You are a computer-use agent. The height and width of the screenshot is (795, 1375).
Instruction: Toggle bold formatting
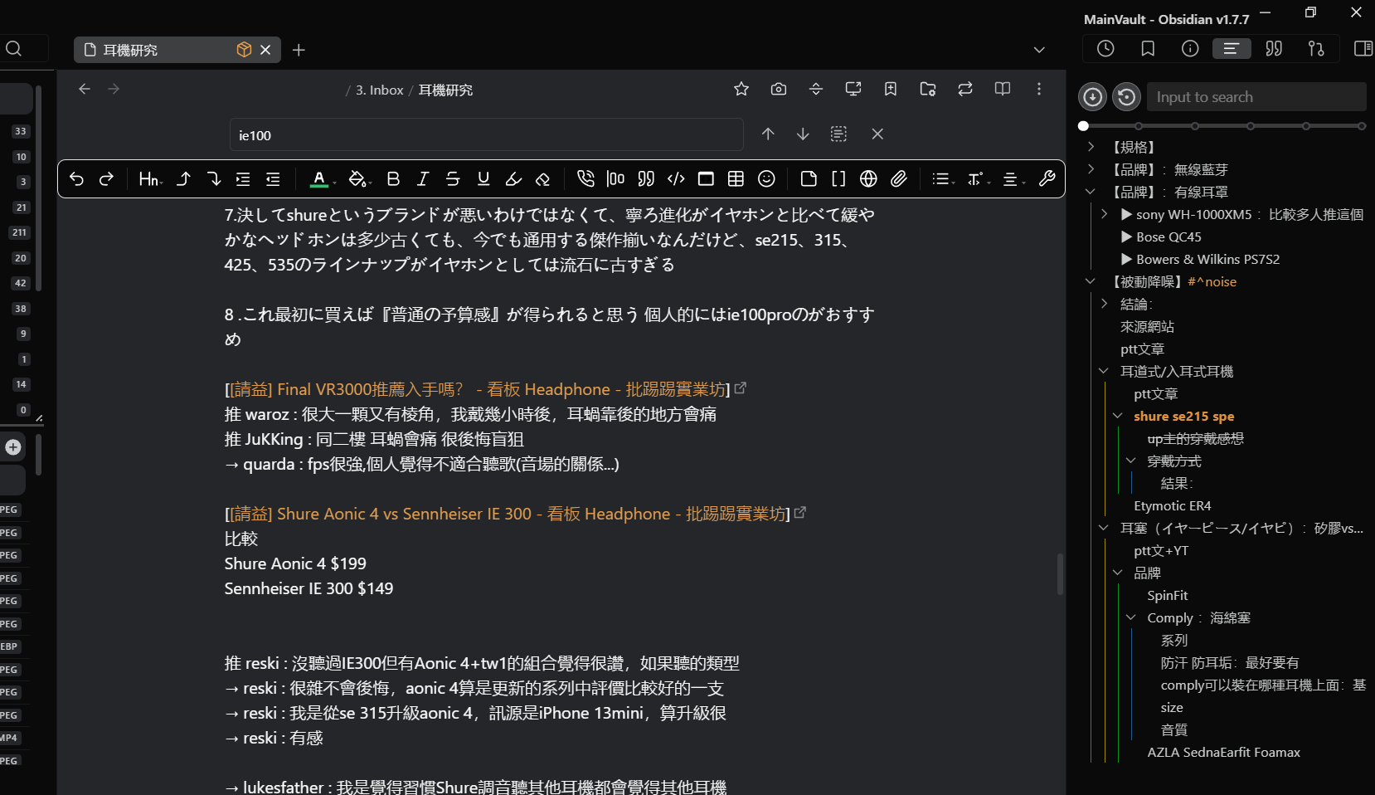click(x=393, y=178)
